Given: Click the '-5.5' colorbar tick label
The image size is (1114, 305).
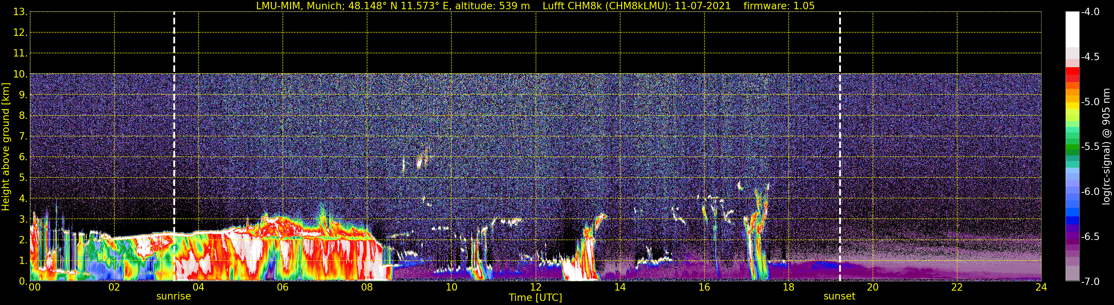Looking at the screenshot, I should [x=1090, y=147].
